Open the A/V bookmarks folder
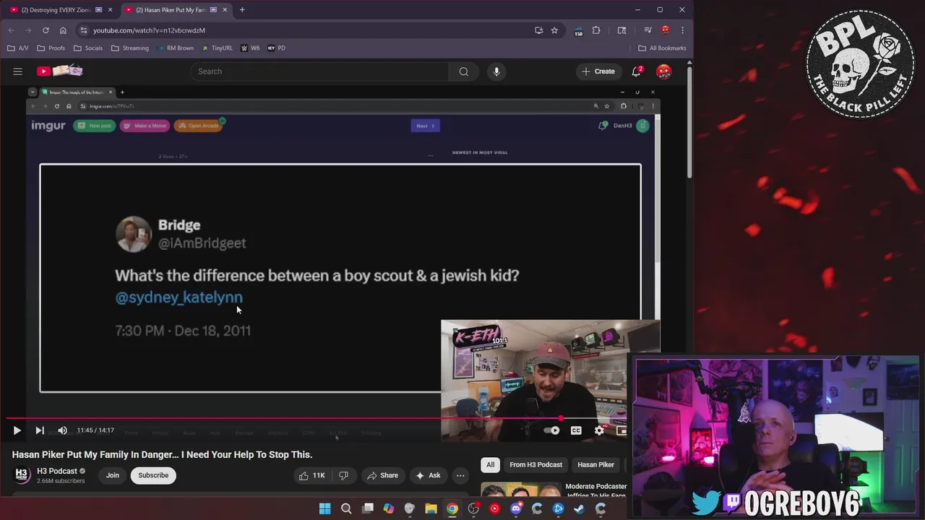This screenshot has height=520, width=925. point(18,48)
